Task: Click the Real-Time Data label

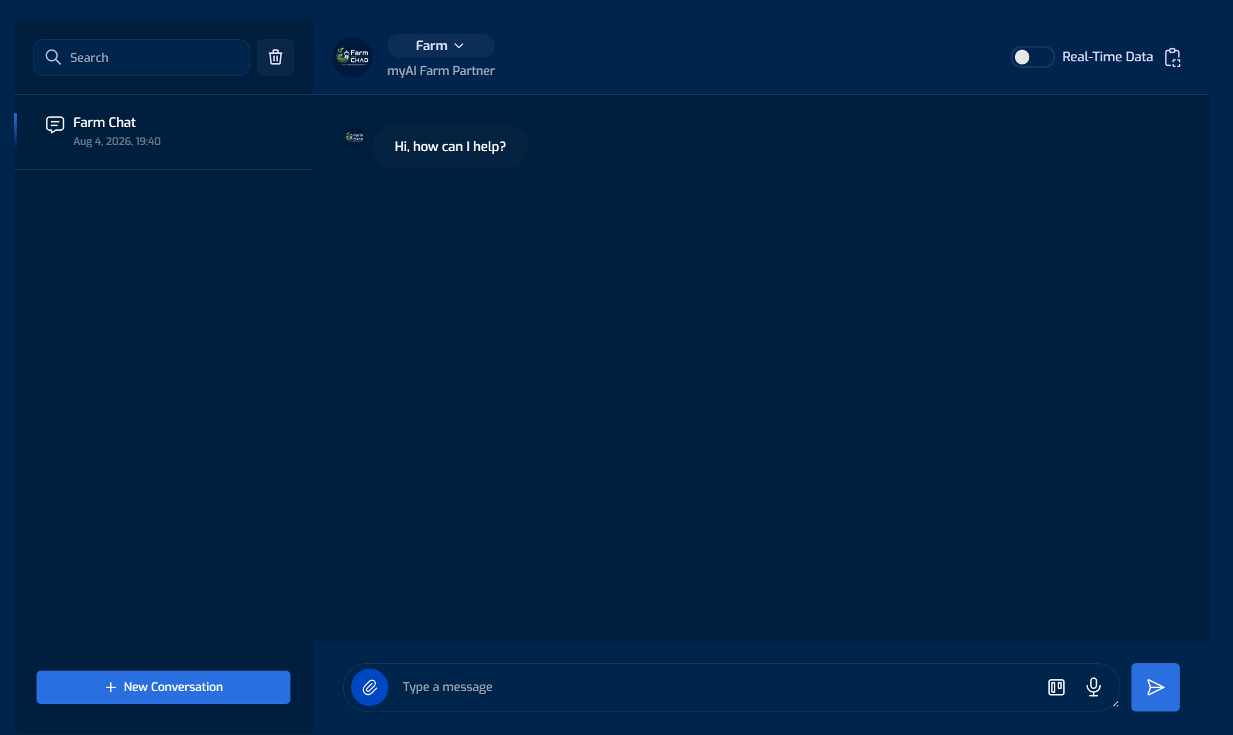Action: [1107, 57]
